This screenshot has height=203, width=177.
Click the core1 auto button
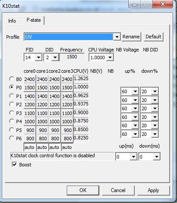pyautogui.click(x=42, y=147)
